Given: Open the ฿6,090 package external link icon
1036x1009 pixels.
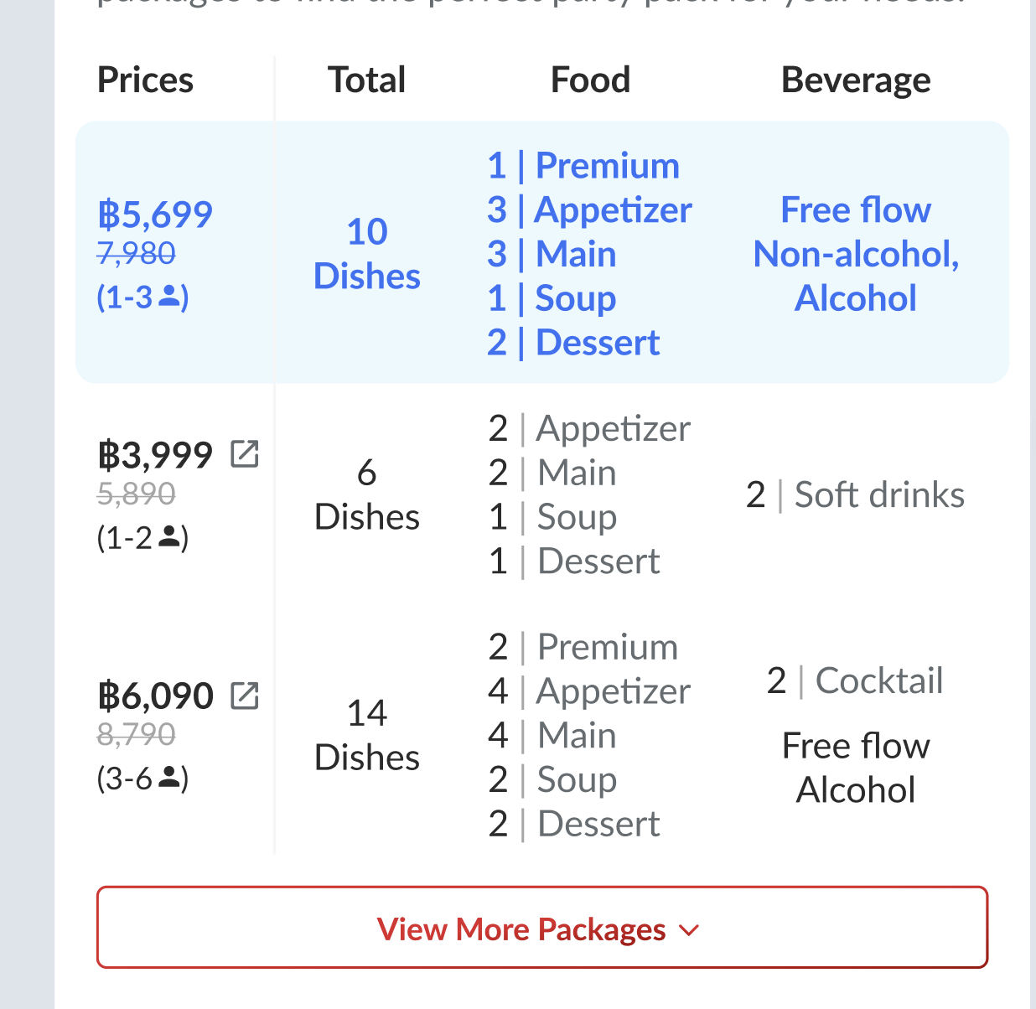Looking at the screenshot, I should 244,696.
